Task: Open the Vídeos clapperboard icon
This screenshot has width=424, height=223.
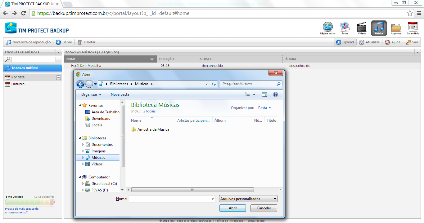Action: pyautogui.click(x=362, y=28)
